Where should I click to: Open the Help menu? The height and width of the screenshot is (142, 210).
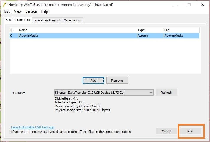click(x=44, y=11)
